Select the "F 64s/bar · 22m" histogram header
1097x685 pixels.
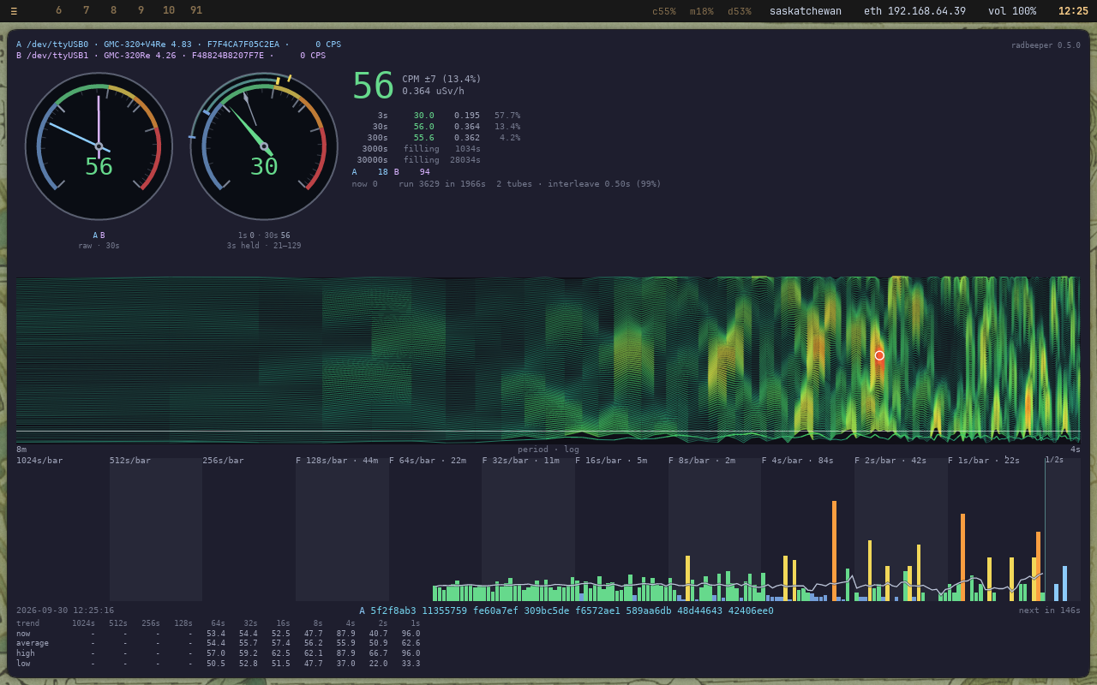point(428,461)
